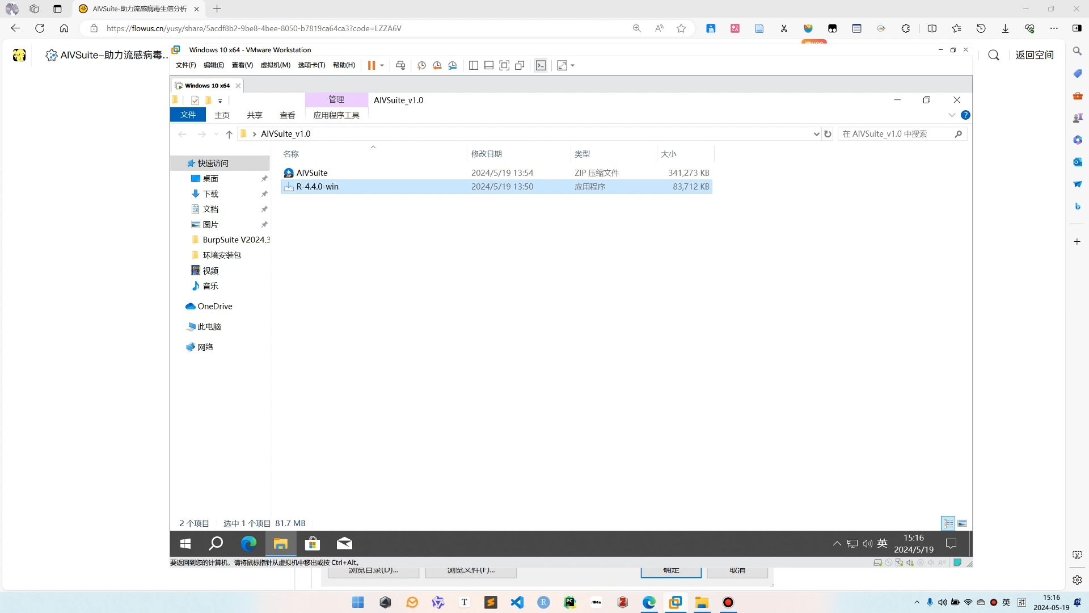
Task: Open VMware 查看(V) menu
Action: (242, 65)
